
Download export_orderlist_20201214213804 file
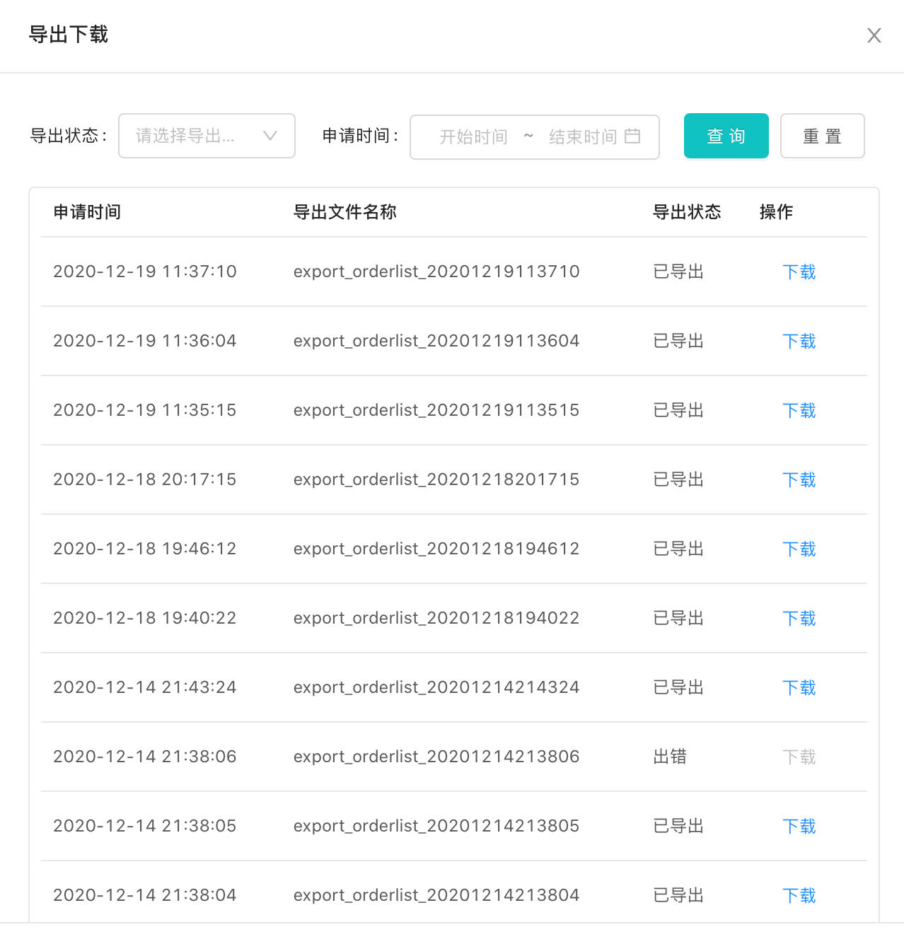pyautogui.click(x=799, y=896)
